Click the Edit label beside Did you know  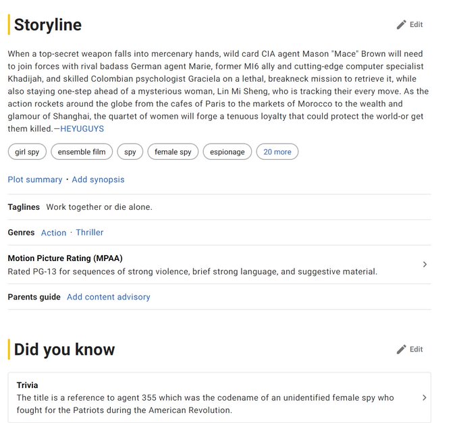416,349
